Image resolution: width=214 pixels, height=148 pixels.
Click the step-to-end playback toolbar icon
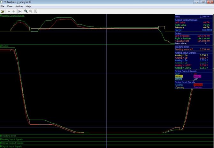pyautogui.click(x=20, y=11)
